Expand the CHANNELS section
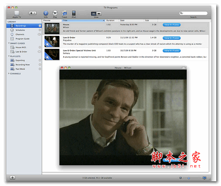The width and height of the screenshot is (221, 186). click(9, 74)
